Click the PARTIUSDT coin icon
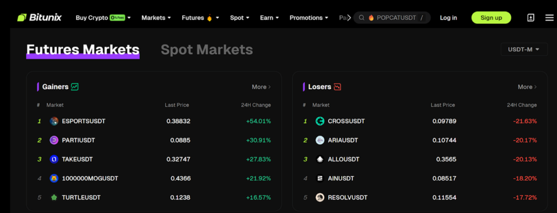This screenshot has width=557, height=213. (54, 140)
